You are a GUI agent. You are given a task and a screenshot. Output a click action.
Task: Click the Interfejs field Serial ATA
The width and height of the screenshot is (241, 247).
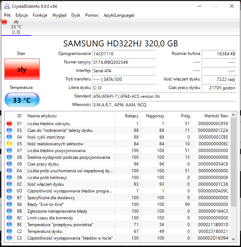124,71
